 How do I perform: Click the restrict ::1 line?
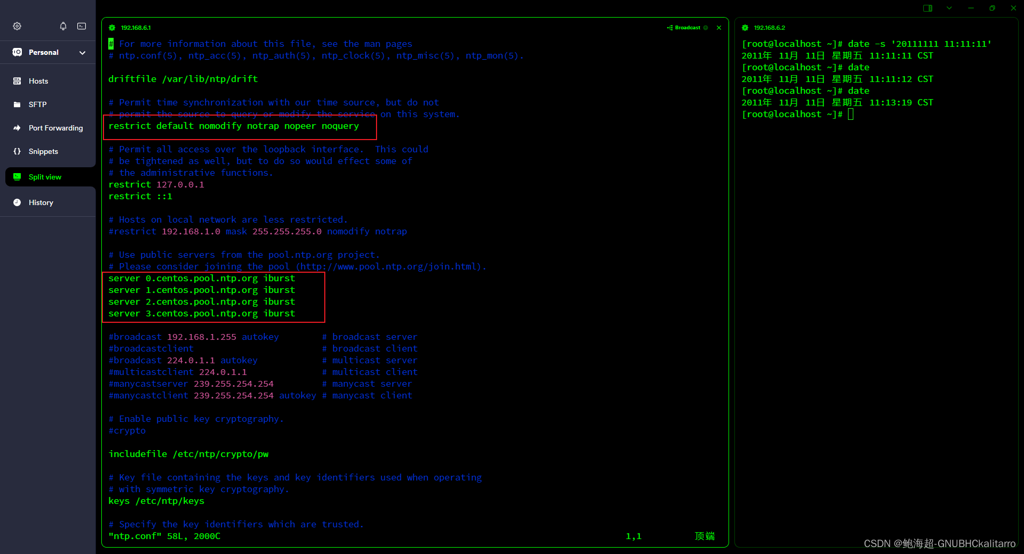coord(140,196)
